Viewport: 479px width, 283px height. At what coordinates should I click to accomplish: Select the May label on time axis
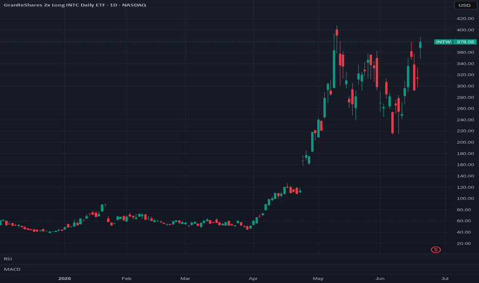click(x=318, y=278)
